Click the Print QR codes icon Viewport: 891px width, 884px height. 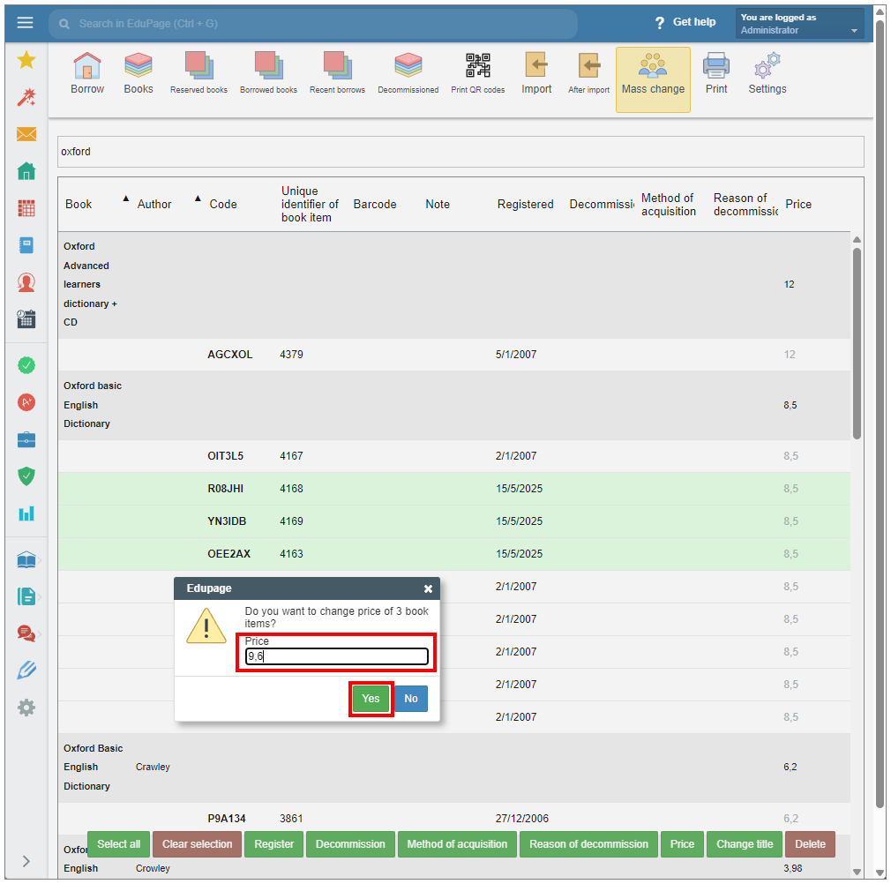click(x=477, y=73)
